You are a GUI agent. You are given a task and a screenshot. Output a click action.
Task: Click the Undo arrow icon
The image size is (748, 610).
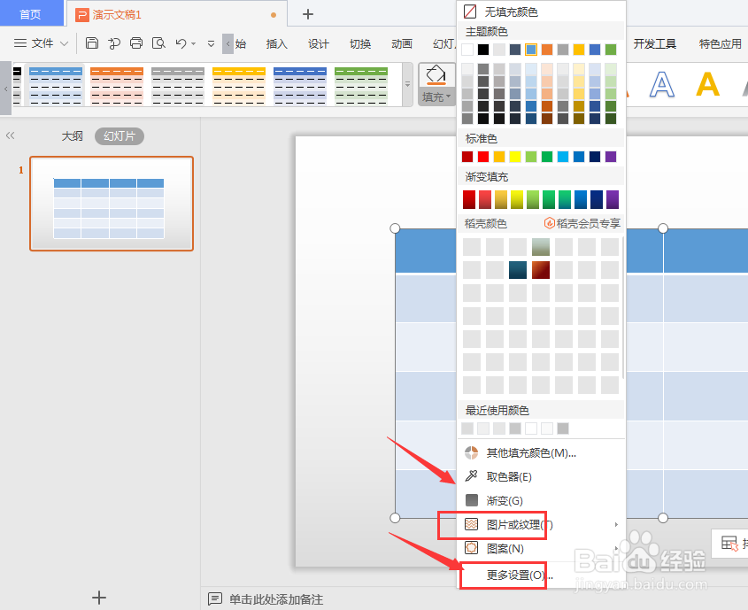point(181,43)
